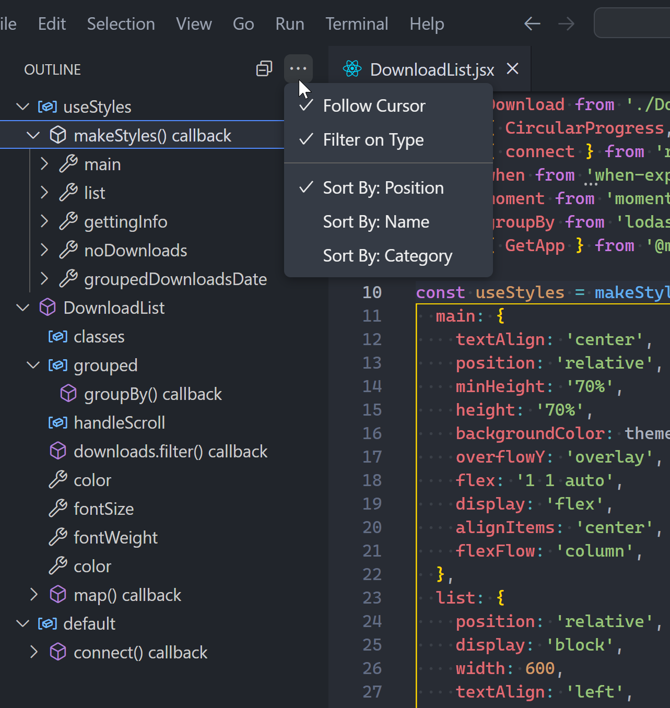Open the Terminal menu
The width and height of the screenshot is (670, 708).
click(x=357, y=24)
